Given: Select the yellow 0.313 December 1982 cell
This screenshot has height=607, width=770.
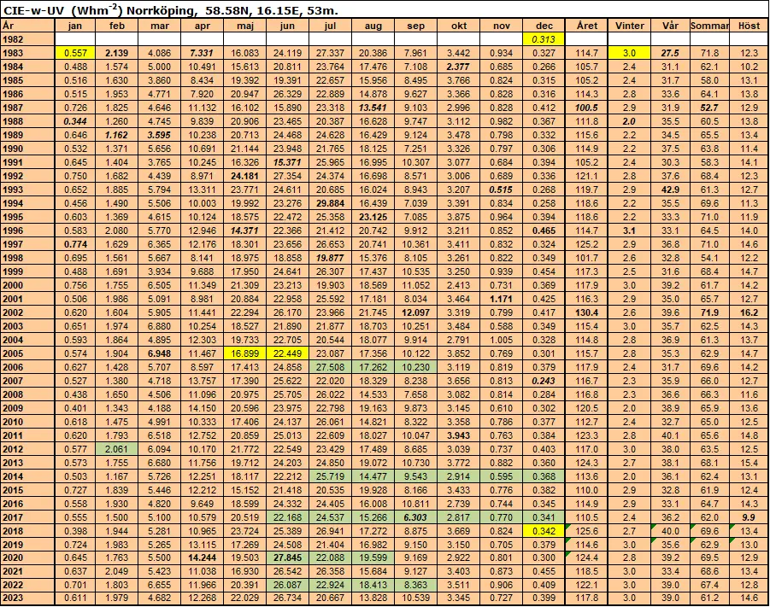Looking at the screenshot, I should [x=544, y=39].
